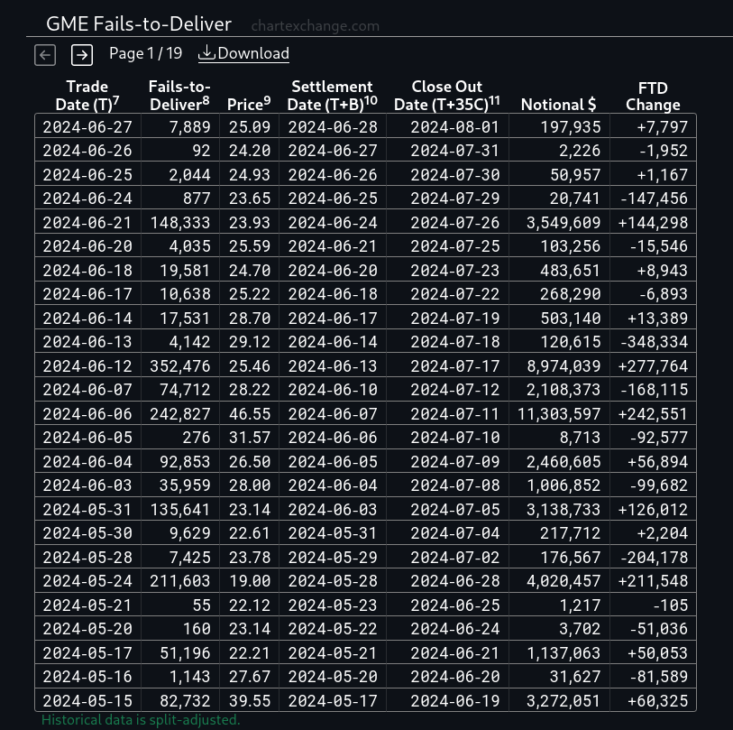
Task: Select trade date 2024-05-31 cell
Action: [x=87, y=509]
